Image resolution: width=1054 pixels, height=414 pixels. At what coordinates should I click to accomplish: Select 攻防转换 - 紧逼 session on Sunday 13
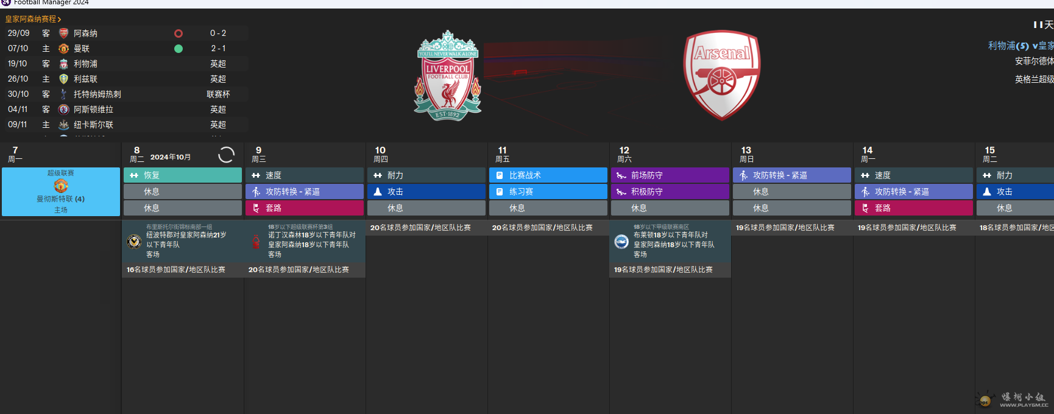pos(792,175)
